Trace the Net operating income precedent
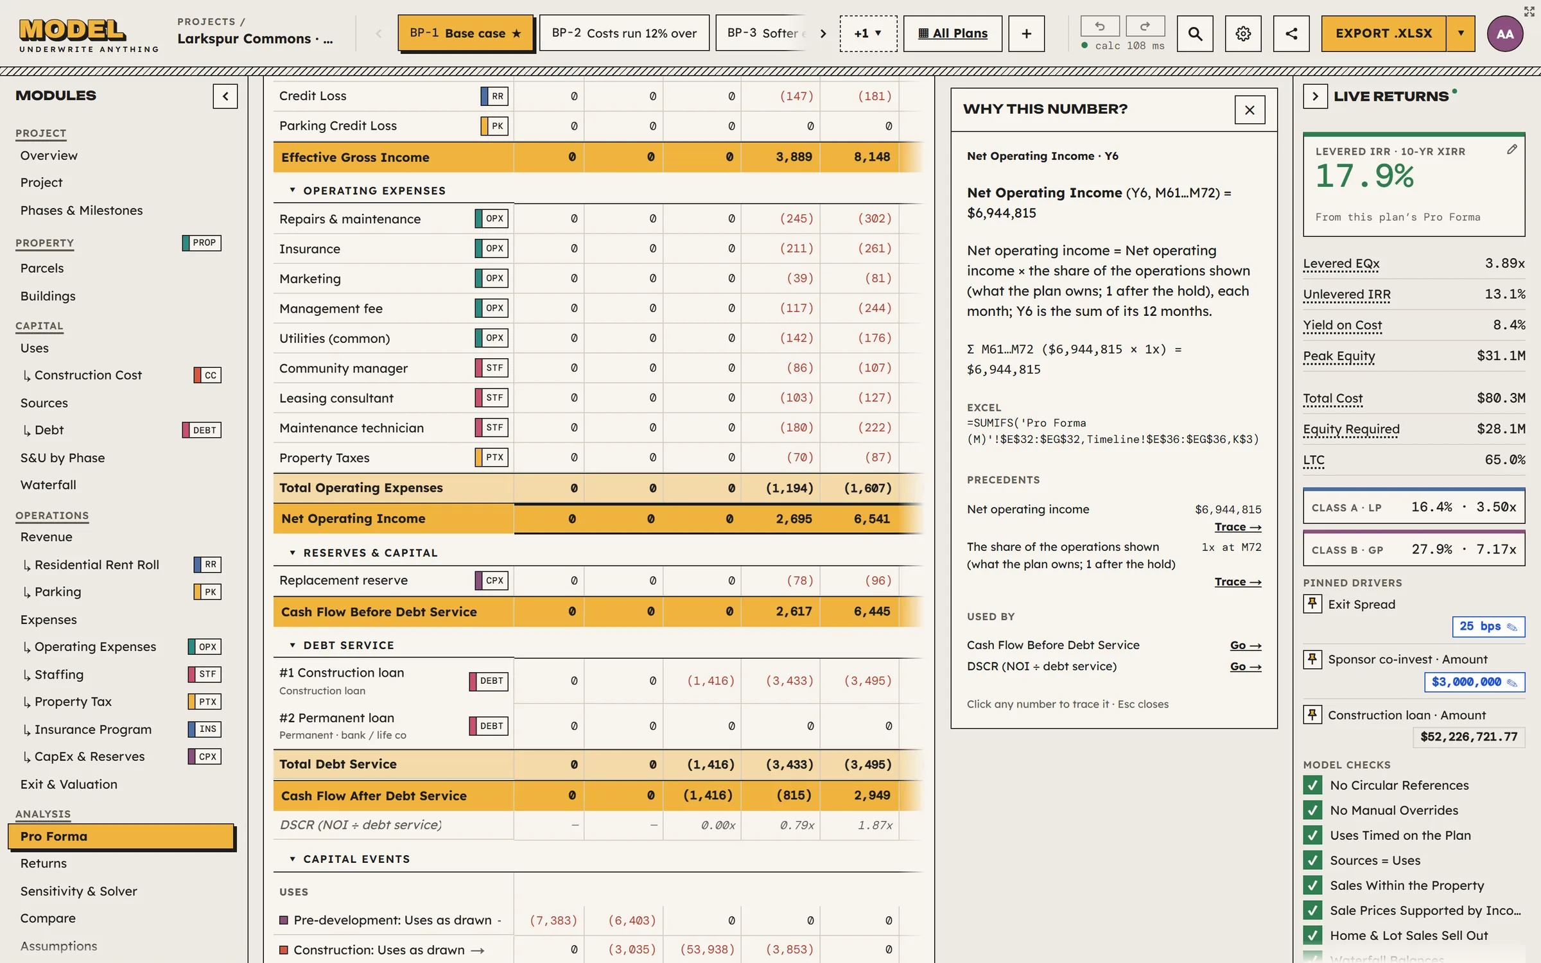1541x963 pixels. (1238, 527)
